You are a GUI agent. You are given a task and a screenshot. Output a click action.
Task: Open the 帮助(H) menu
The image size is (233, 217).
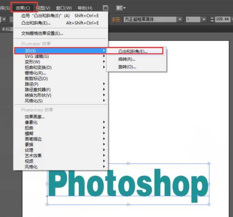85,8
